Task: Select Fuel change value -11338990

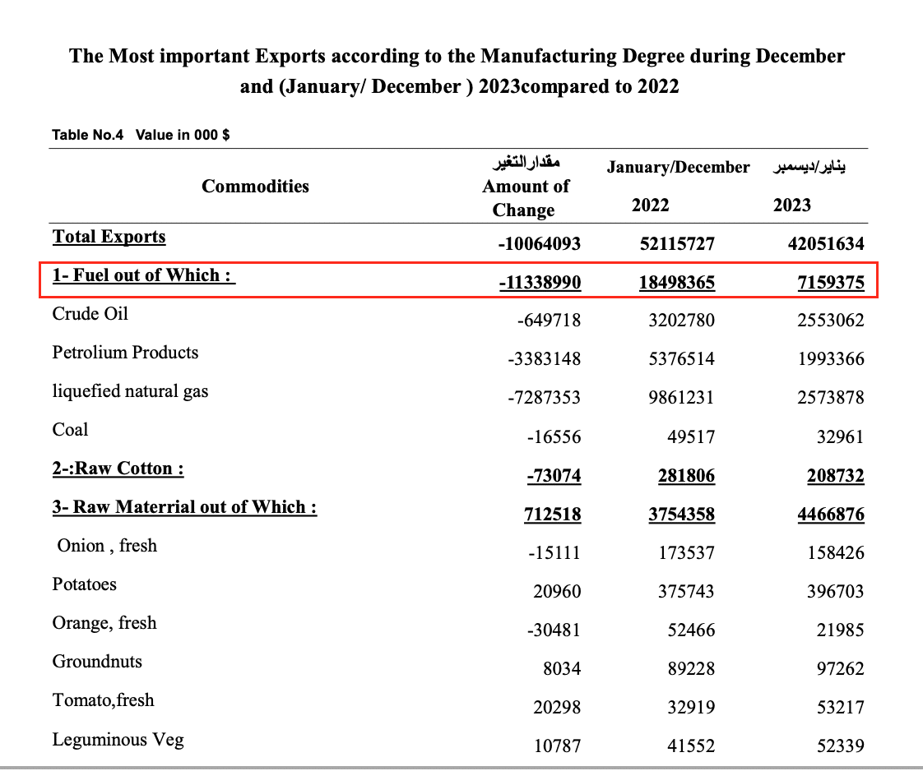Action: 540,283
